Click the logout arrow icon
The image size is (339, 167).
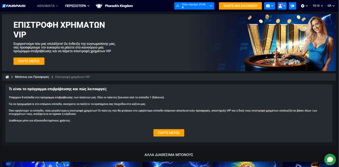click(x=292, y=6)
